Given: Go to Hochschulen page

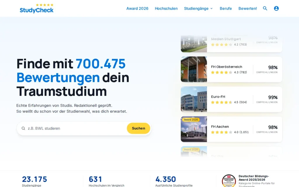Looking at the screenshot, I should tap(166, 8).
